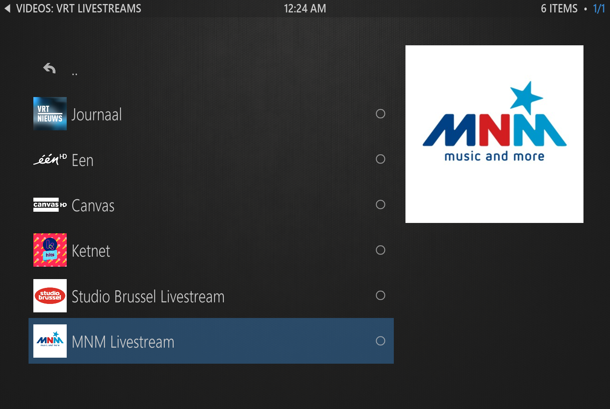
Task: Click the Ketnet hits thumbnail icon
Action: tap(50, 250)
